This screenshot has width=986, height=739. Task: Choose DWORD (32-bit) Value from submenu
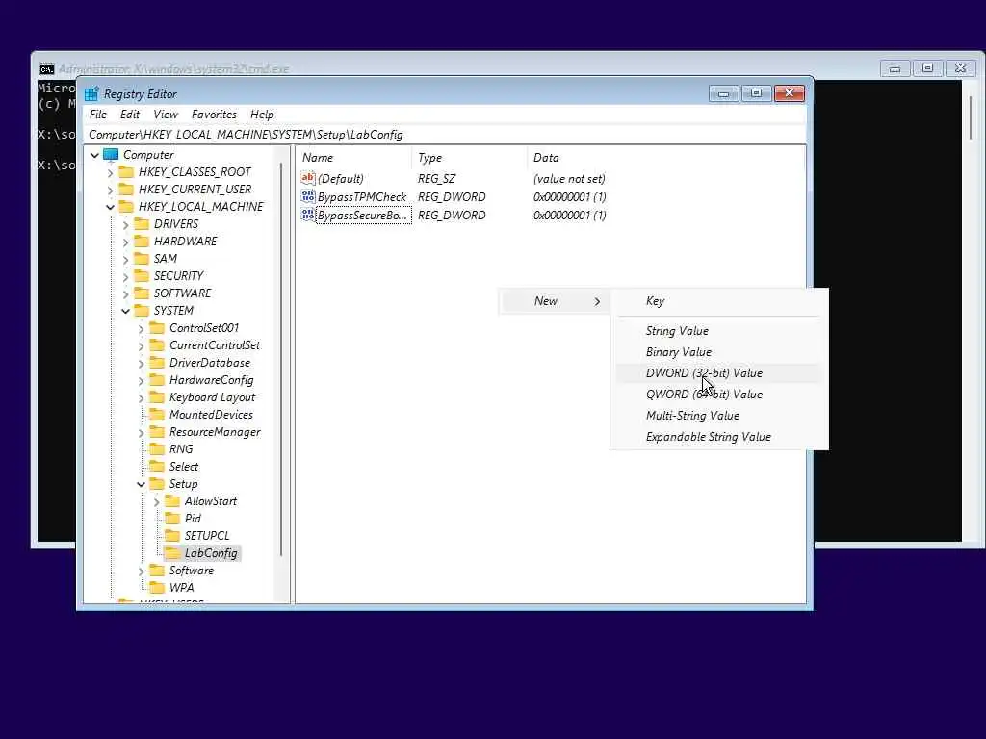coord(716,373)
